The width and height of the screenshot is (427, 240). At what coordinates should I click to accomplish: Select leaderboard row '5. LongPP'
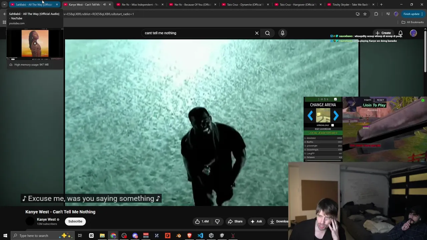(x=323, y=153)
